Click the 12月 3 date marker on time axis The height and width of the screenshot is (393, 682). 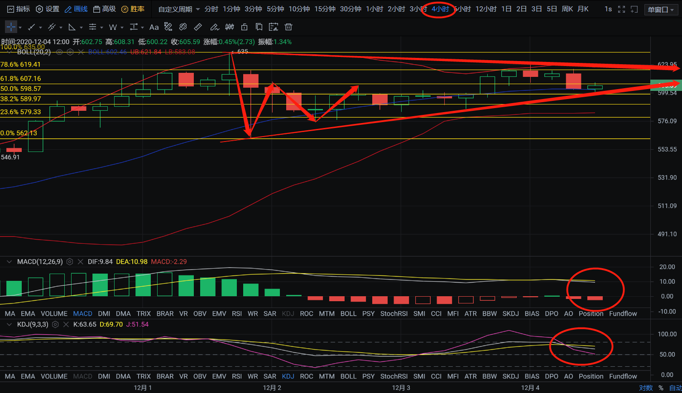(x=401, y=388)
